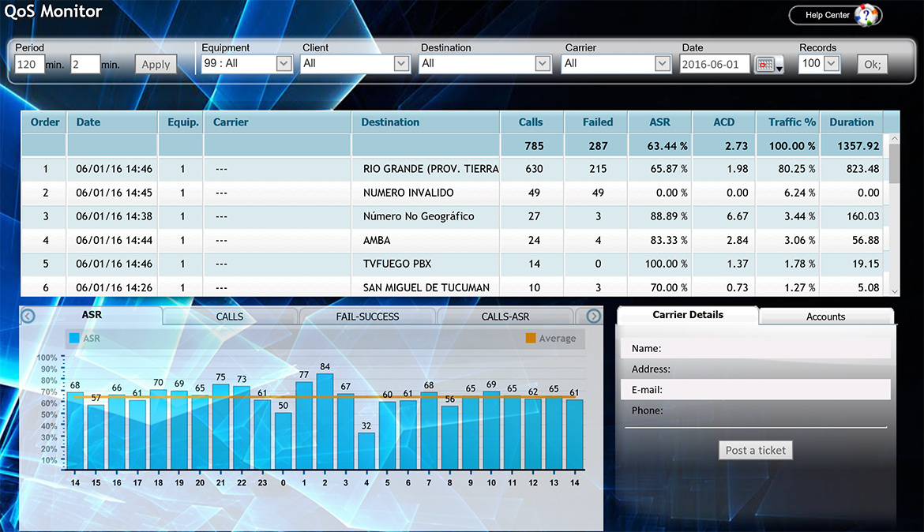Click the blue ASR legend swatch
This screenshot has width=924, height=532.
(74, 339)
